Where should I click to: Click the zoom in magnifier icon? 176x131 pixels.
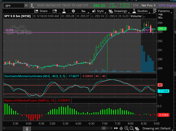point(127,128)
